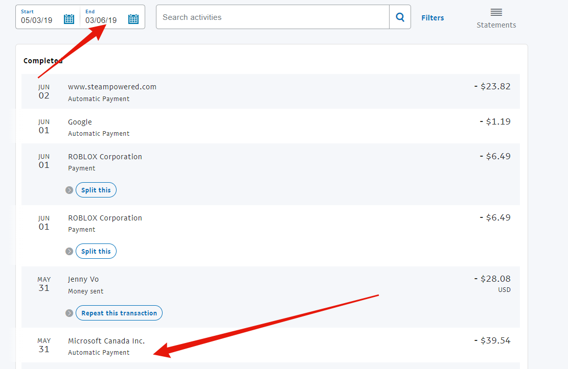
Task: Click the End date field 03/06/19
Action: 101,20
